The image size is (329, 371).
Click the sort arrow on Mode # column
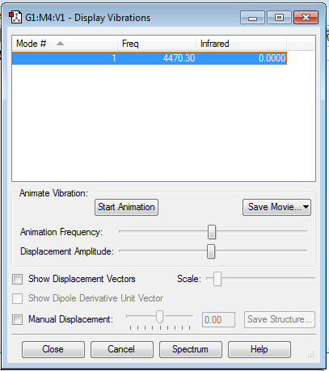pyautogui.click(x=60, y=44)
